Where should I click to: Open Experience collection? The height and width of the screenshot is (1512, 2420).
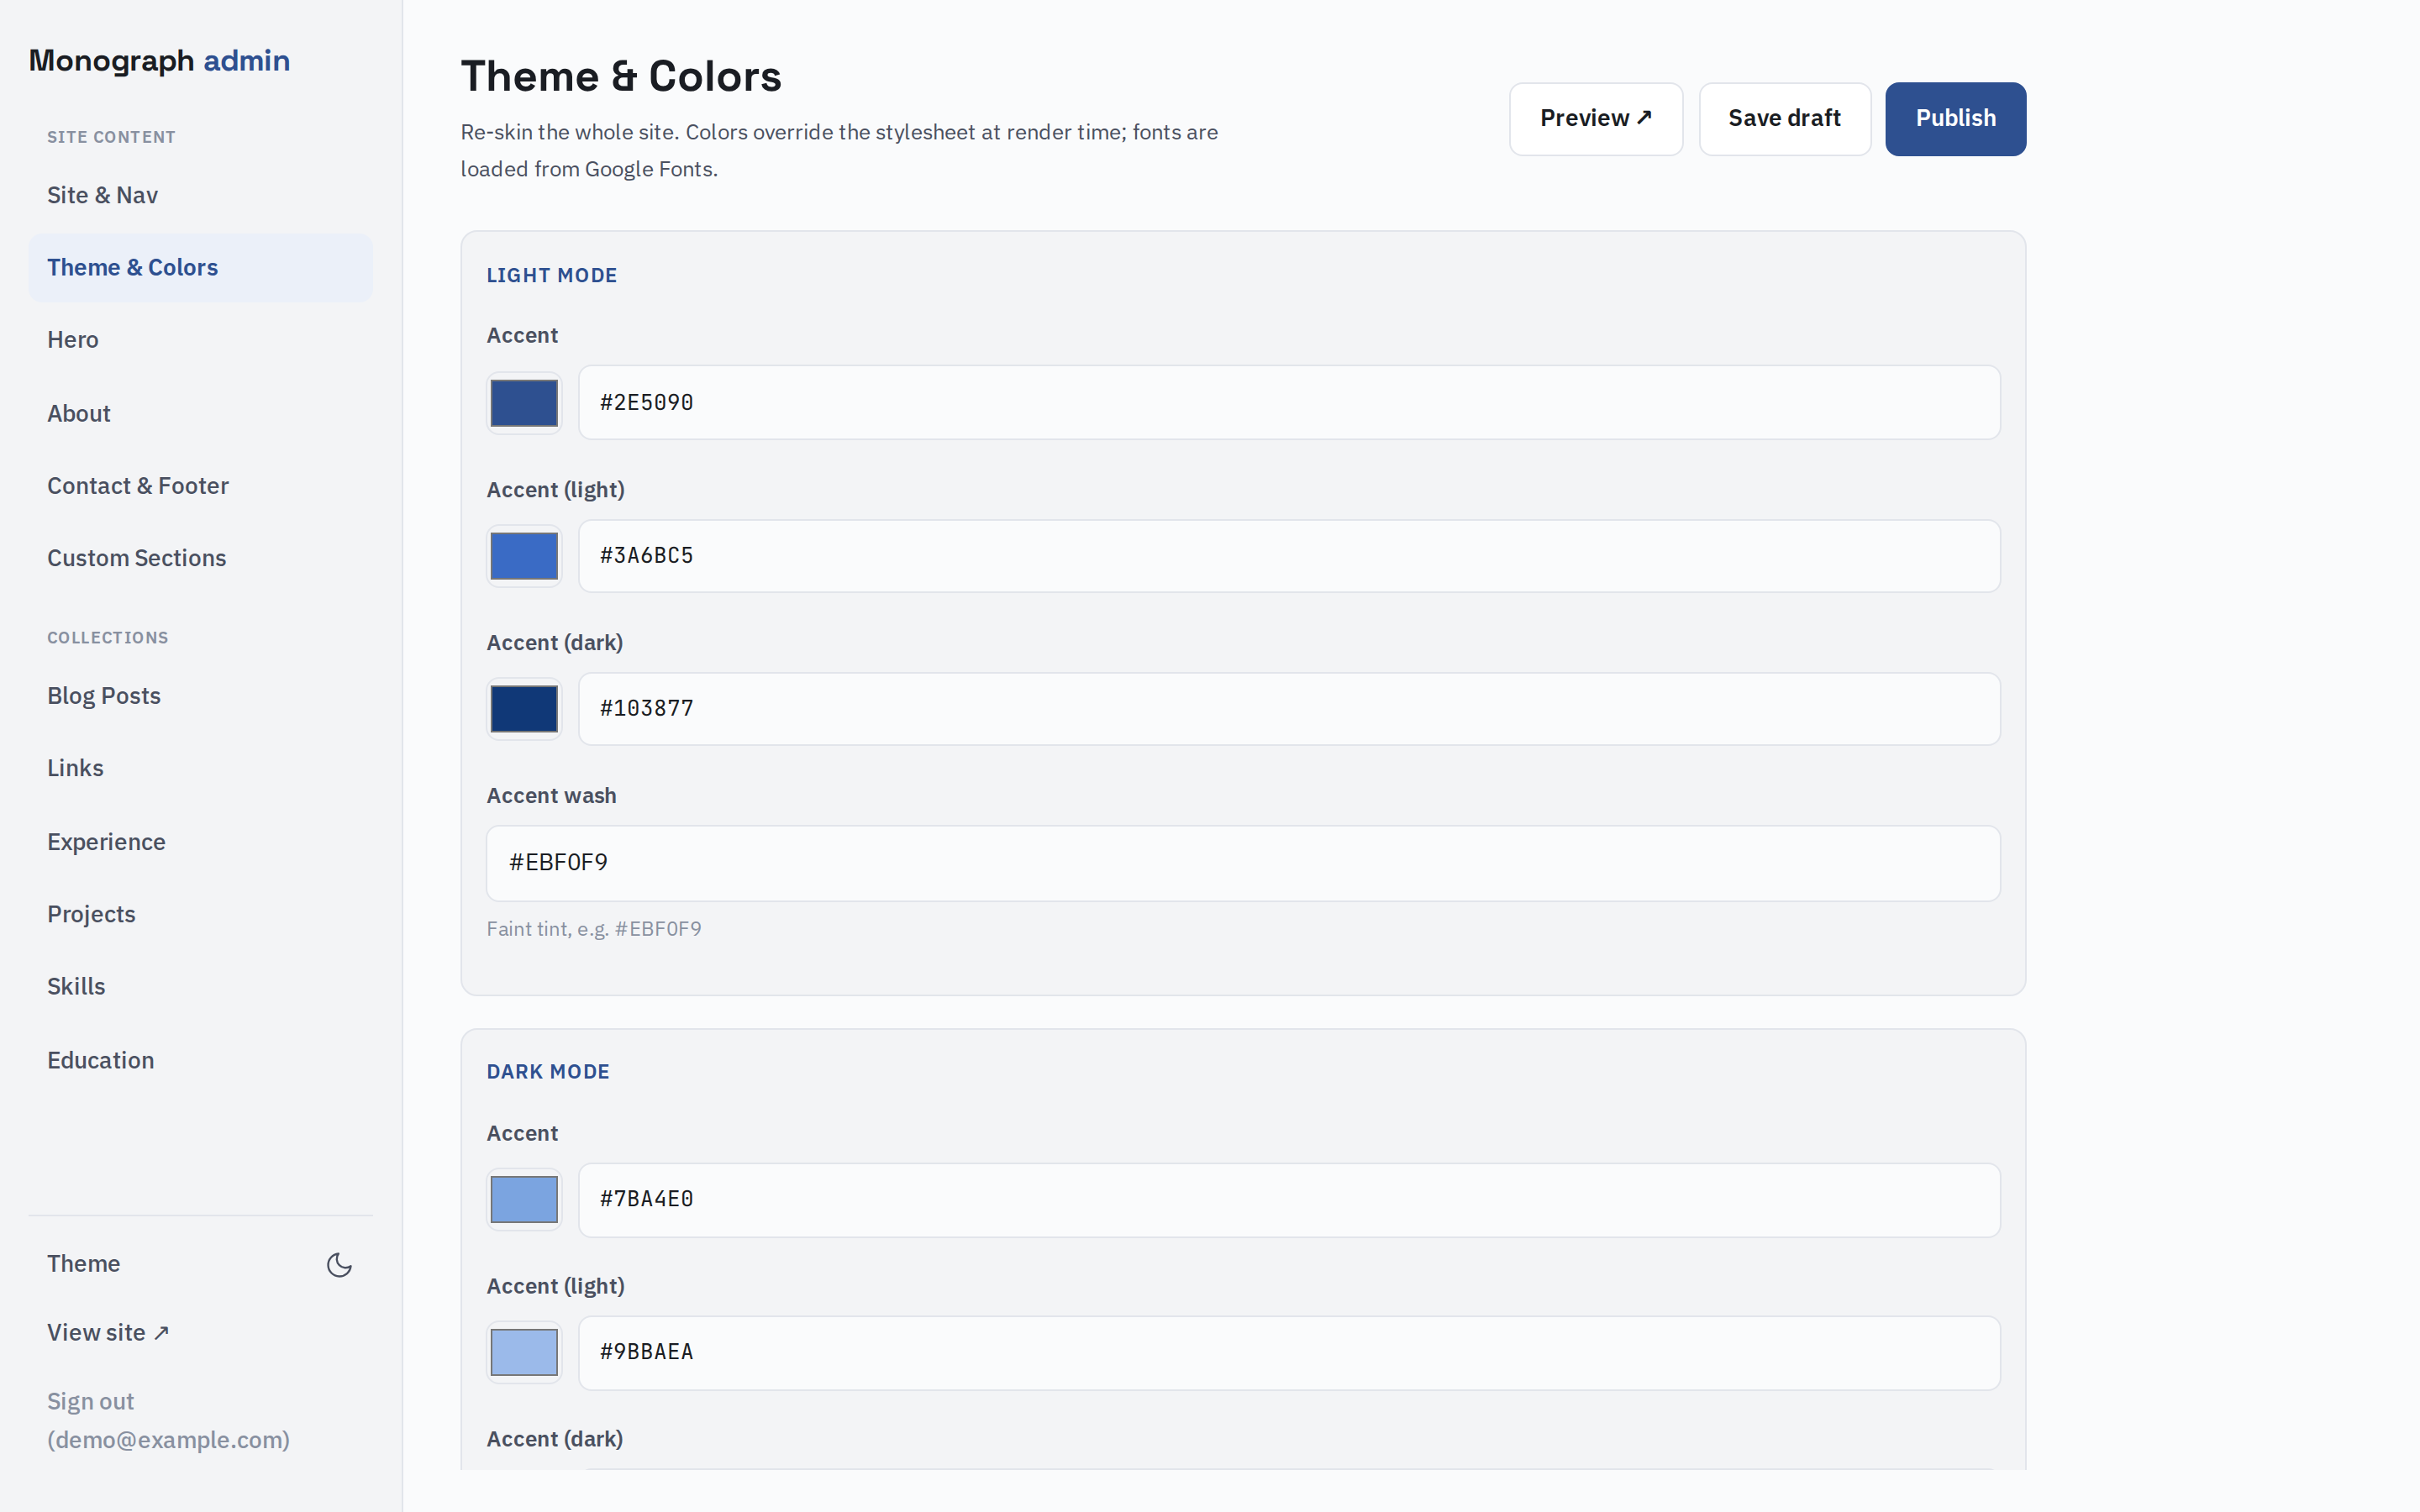point(200,842)
